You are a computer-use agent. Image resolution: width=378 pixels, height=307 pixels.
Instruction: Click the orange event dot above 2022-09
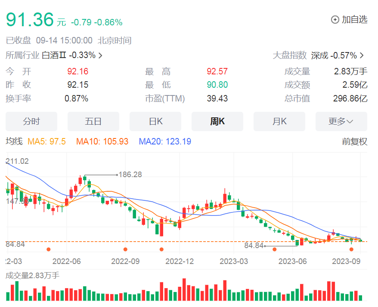click(125, 249)
